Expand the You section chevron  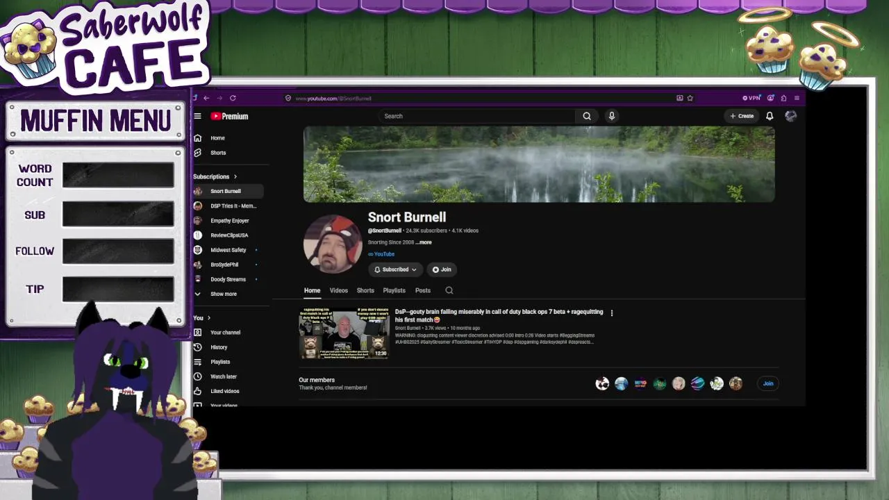pyautogui.click(x=208, y=318)
